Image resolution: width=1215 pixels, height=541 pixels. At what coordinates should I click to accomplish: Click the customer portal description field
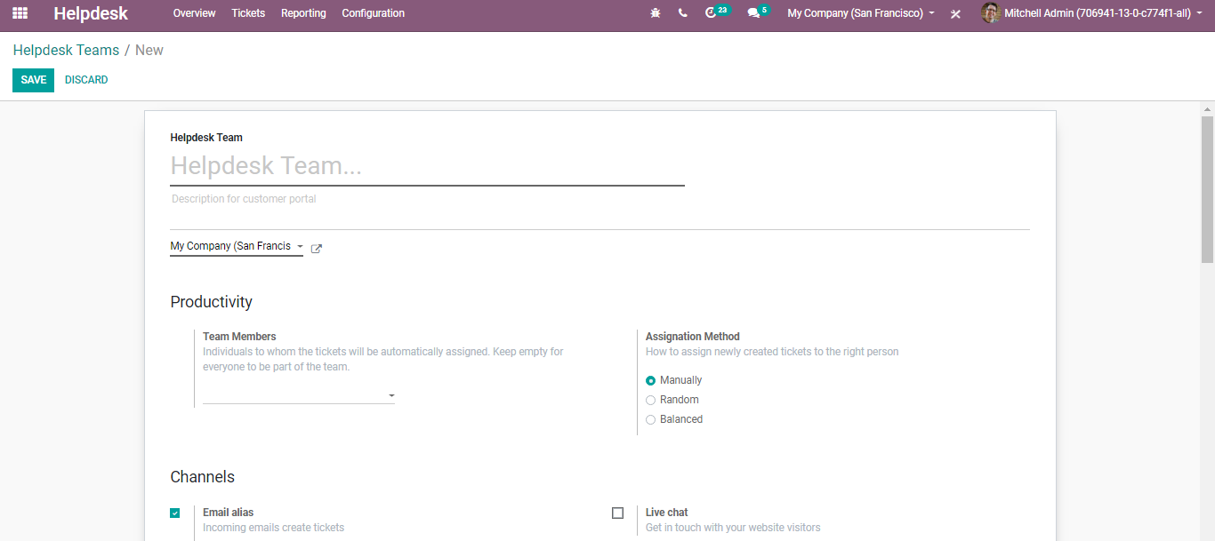pos(599,199)
